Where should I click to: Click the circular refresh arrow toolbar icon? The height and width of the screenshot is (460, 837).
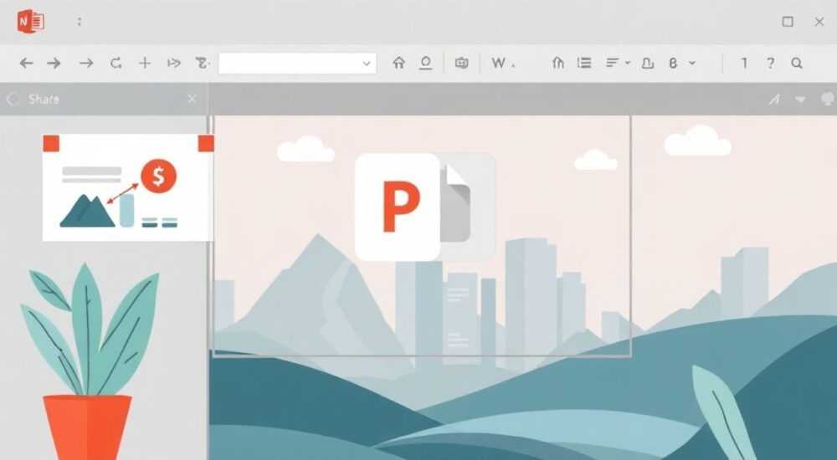point(116,64)
